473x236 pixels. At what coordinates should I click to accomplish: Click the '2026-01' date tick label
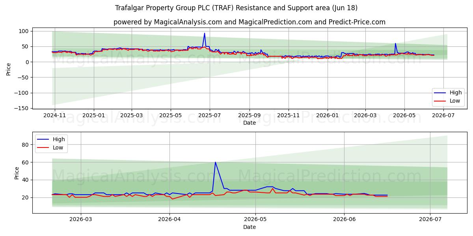pyautogui.click(x=327, y=115)
